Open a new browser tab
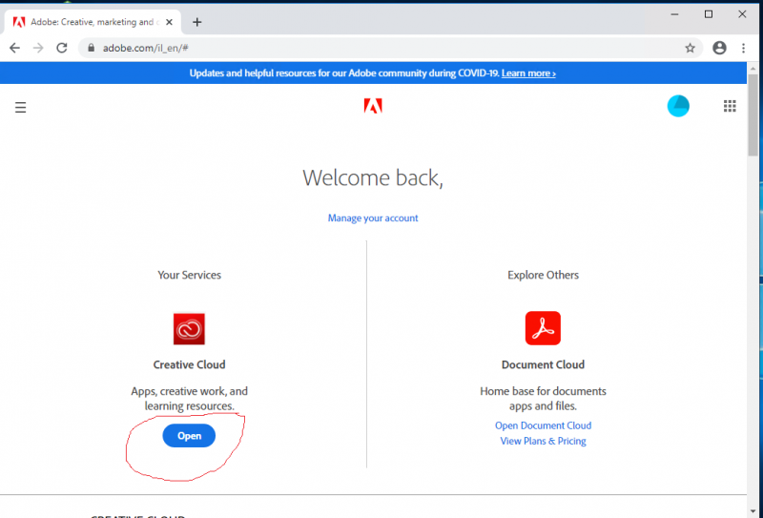This screenshot has height=518, width=763. click(196, 22)
